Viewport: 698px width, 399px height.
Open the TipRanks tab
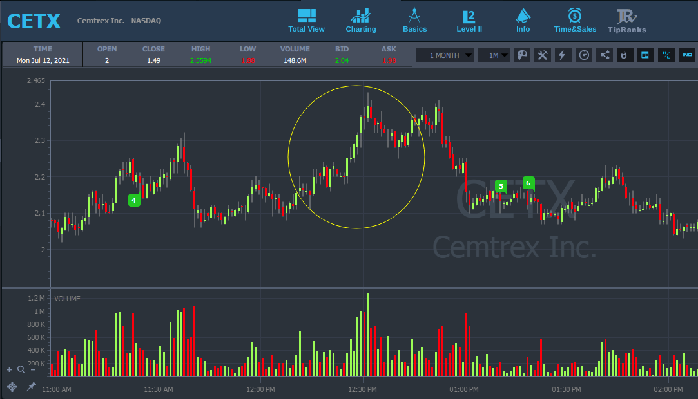click(x=626, y=21)
